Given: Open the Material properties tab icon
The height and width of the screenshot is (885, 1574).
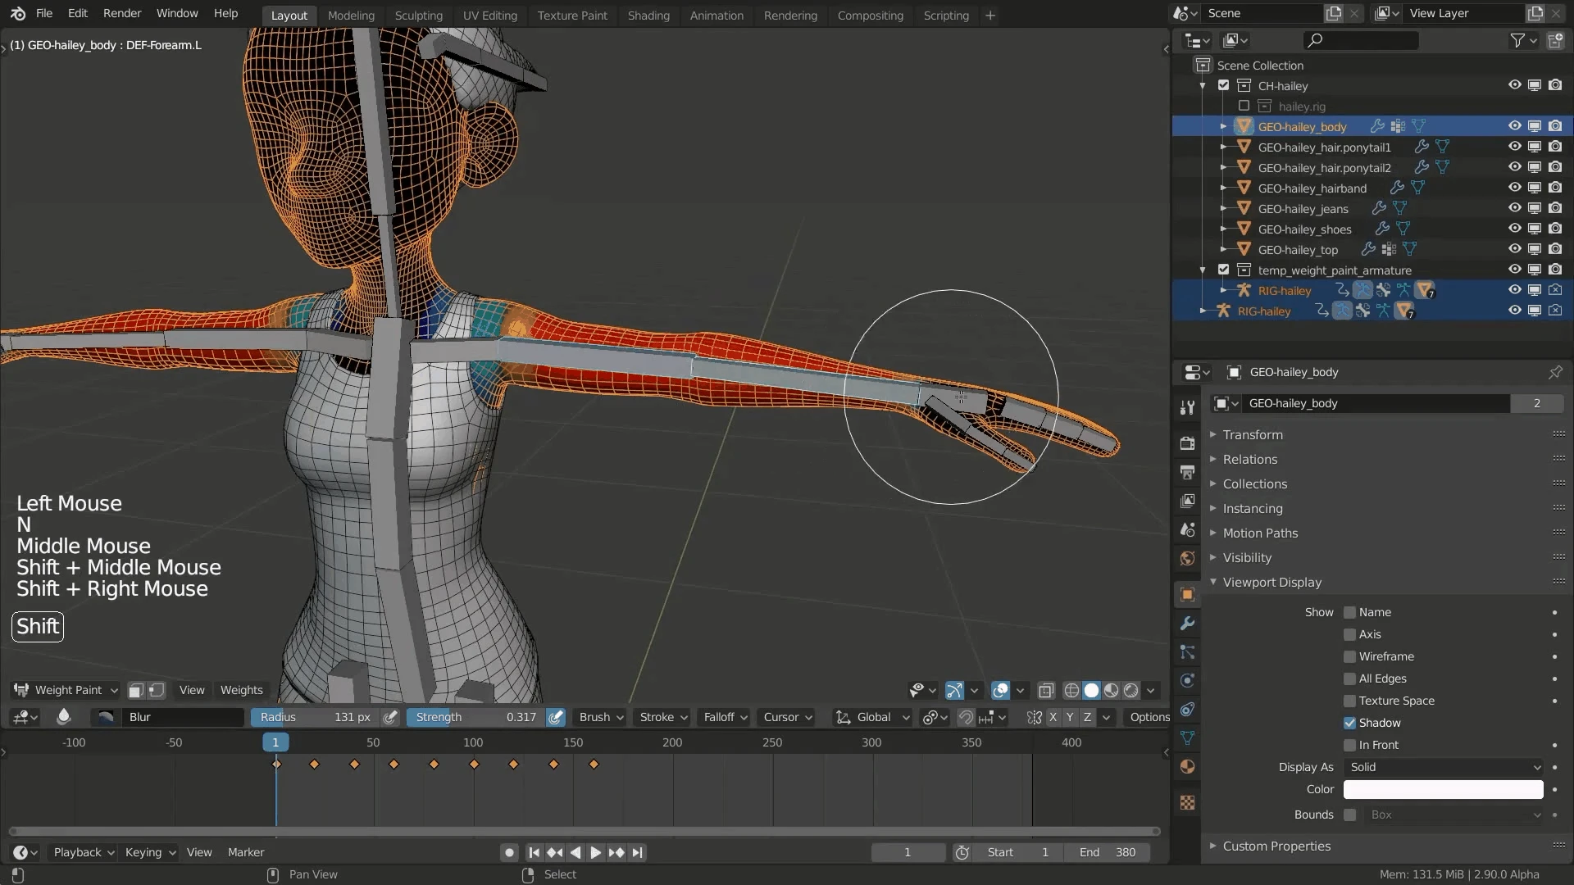Looking at the screenshot, I should (x=1187, y=767).
